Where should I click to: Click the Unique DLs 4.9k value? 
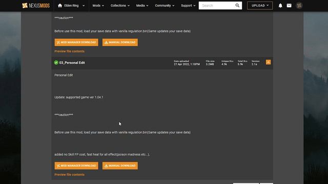(x=224, y=64)
